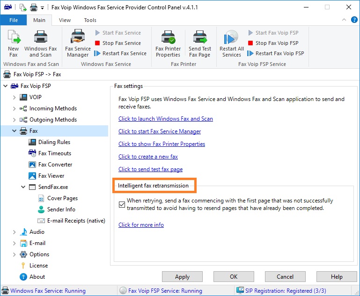The height and width of the screenshot is (296, 360).
Task: Open the File tab
Action: pos(14,20)
